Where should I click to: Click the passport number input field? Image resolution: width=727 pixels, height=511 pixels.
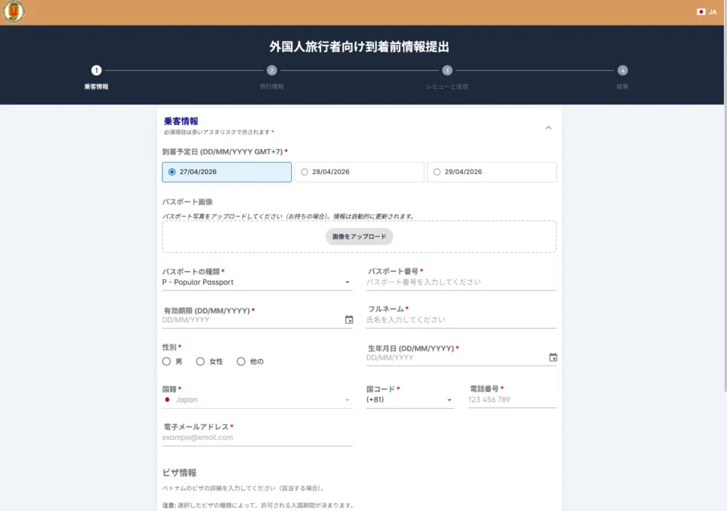tap(461, 282)
